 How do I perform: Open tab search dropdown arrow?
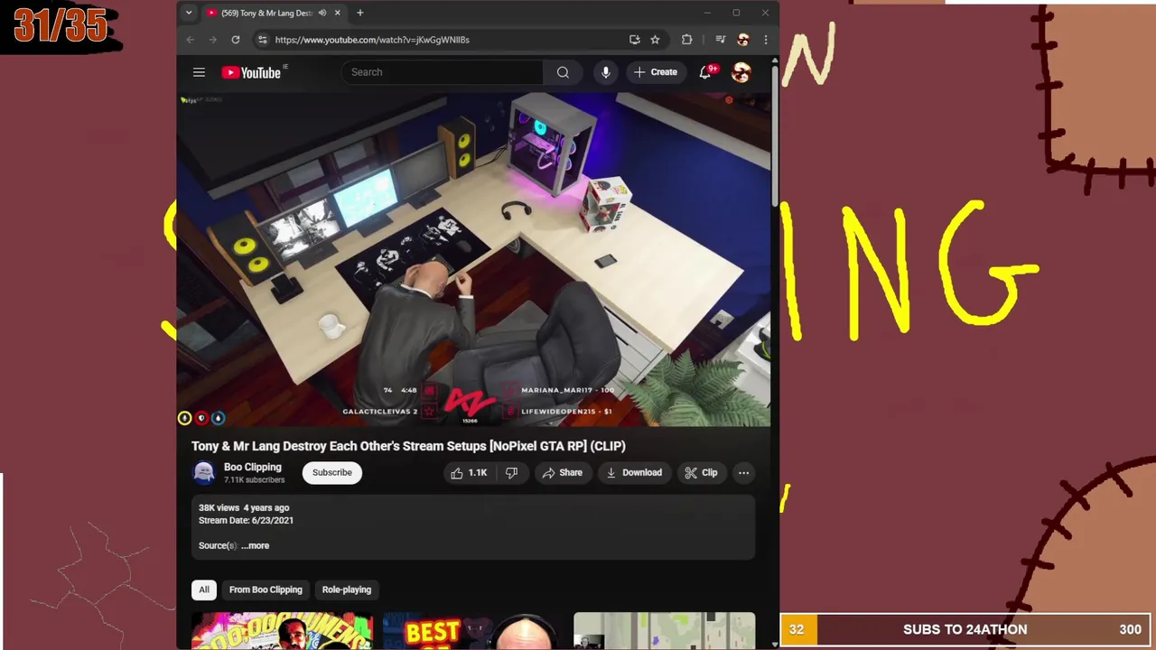[x=188, y=13]
